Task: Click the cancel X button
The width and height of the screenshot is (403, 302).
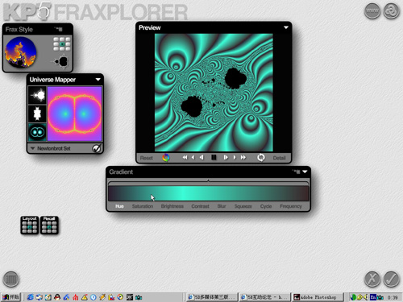Action: tap(372, 279)
